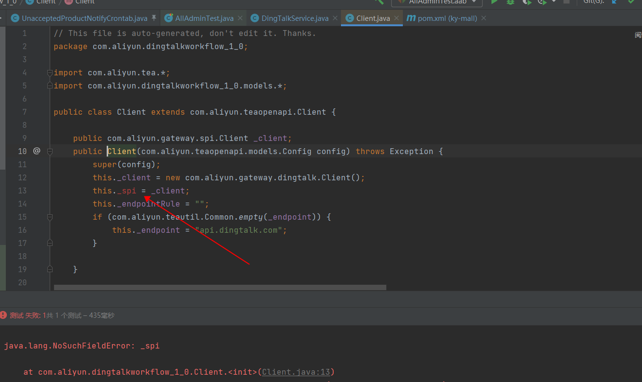Click line number 20 in the gutter

point(22,283)
